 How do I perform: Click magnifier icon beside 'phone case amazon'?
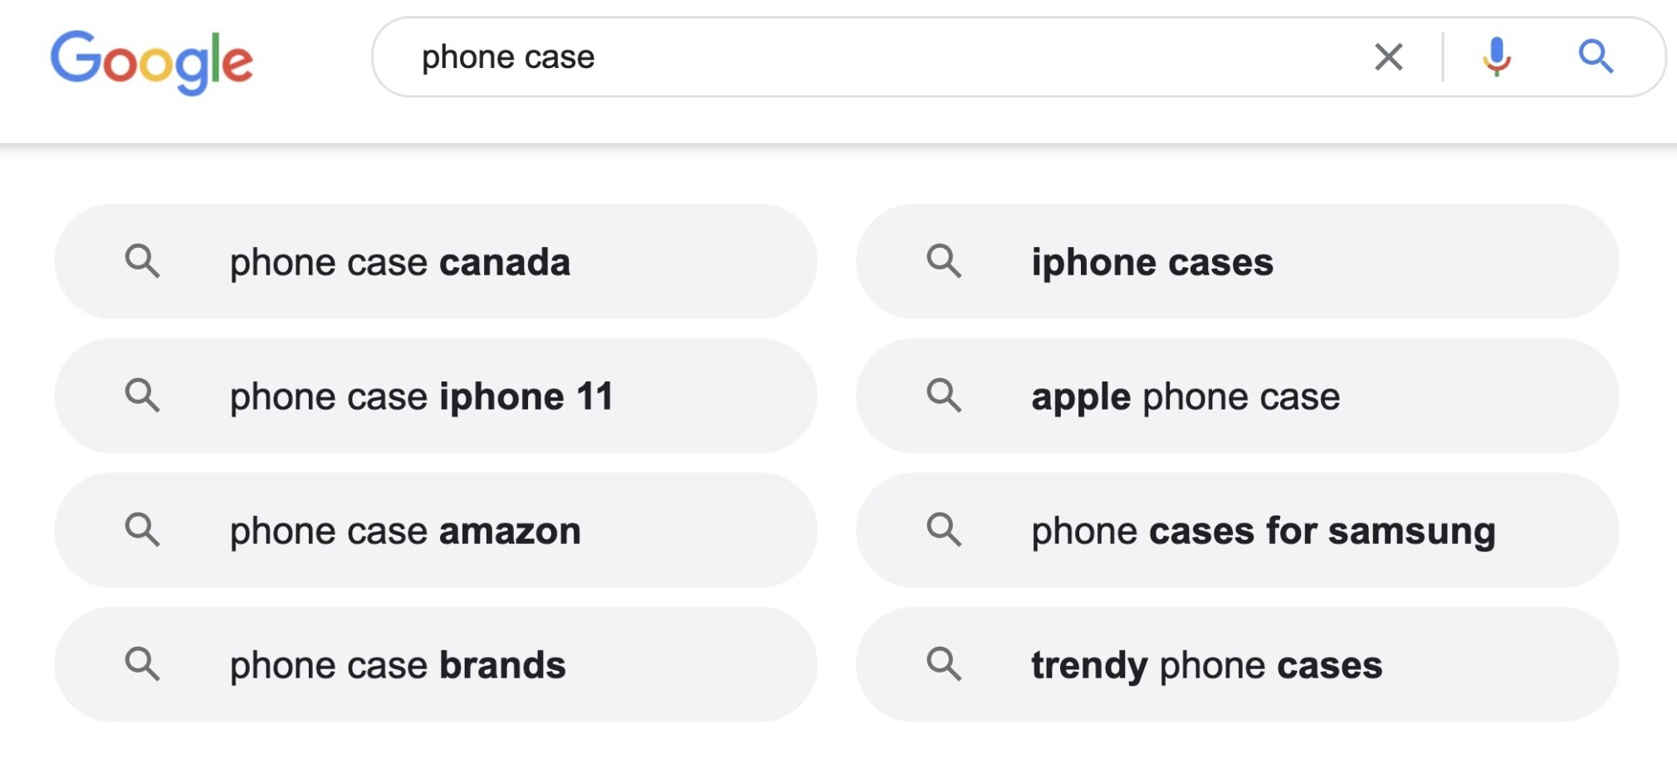(x=142, y=530)
